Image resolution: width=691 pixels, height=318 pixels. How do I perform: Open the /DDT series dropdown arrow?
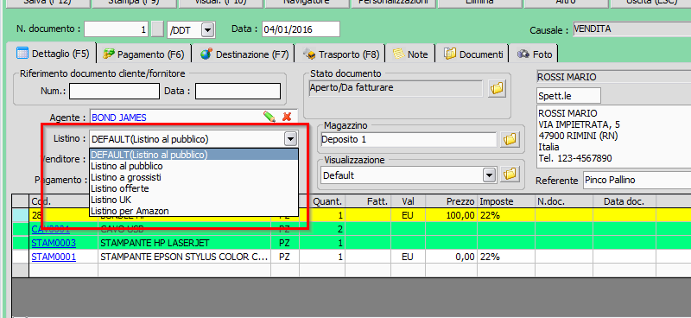[x=207, y=30]
